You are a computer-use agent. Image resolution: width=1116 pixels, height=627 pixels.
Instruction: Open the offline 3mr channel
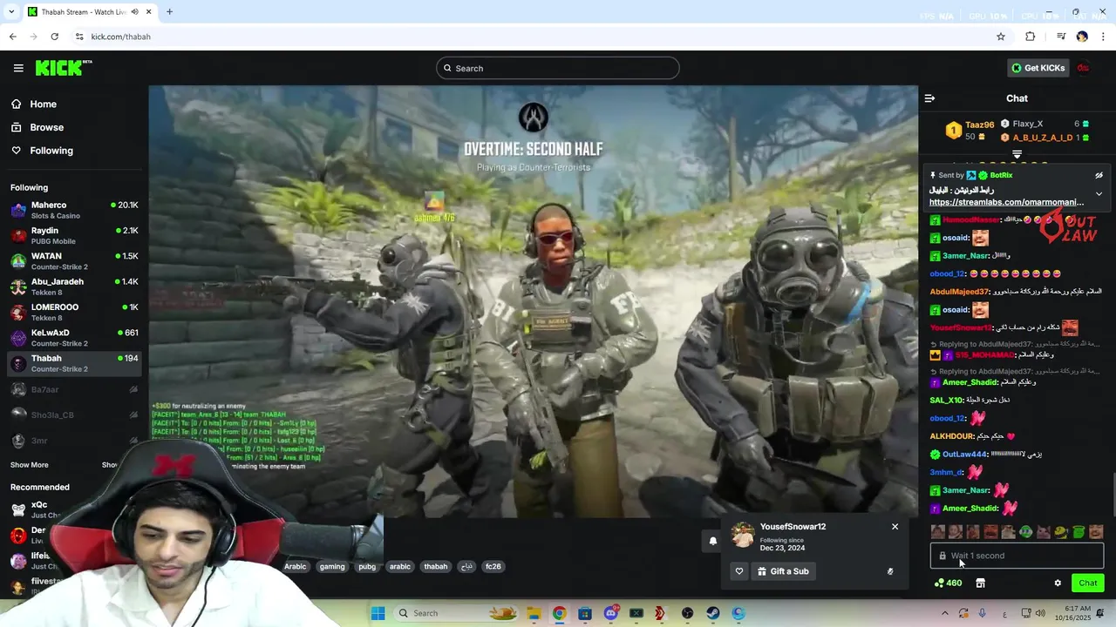click(x=74, y=441)
